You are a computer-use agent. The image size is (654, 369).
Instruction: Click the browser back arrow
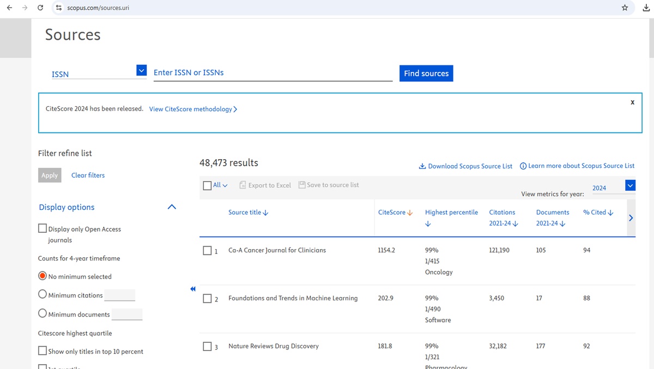(x=9, y=8)
